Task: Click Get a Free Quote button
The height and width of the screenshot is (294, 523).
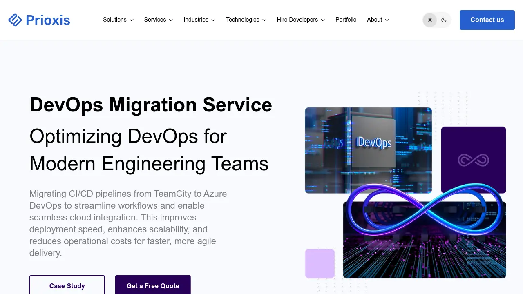Action: point(153,285)
